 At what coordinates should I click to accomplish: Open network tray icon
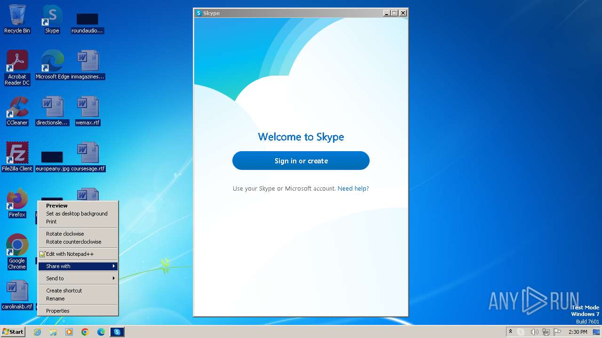pos(546,332)
